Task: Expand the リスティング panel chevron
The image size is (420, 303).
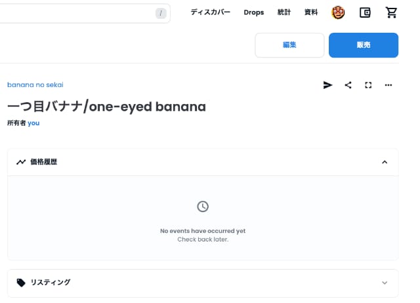Action: pyautogui.click(x=385, y=283)
